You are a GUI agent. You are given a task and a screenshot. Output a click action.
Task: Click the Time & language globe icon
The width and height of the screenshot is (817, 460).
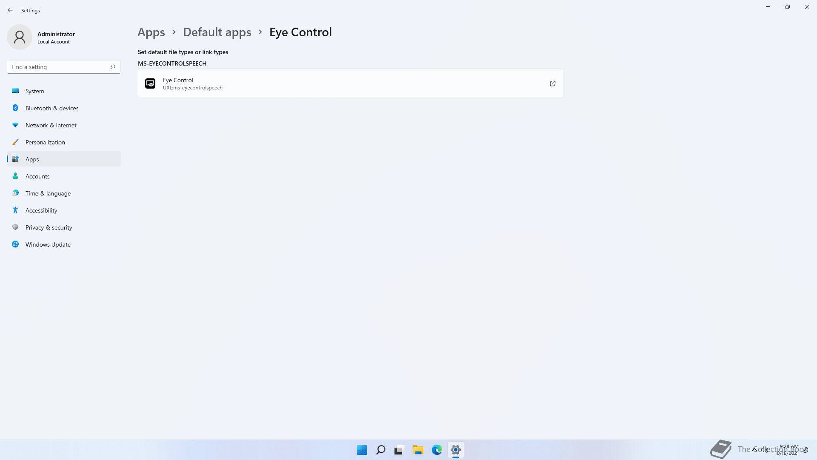click(15, 193)
